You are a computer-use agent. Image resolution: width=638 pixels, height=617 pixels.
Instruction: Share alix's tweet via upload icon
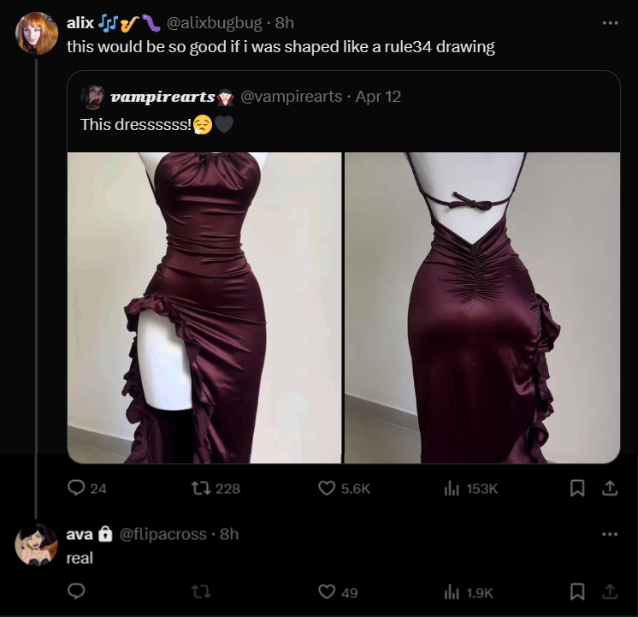(610, 488)
